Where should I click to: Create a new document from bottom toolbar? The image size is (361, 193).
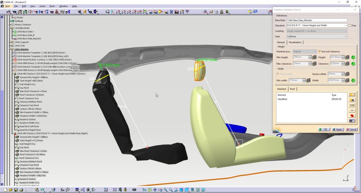coord(5,190)
